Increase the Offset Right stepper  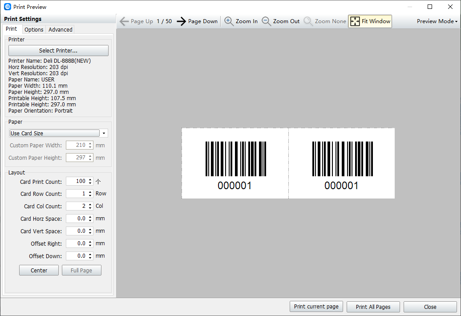click(90, 242)
